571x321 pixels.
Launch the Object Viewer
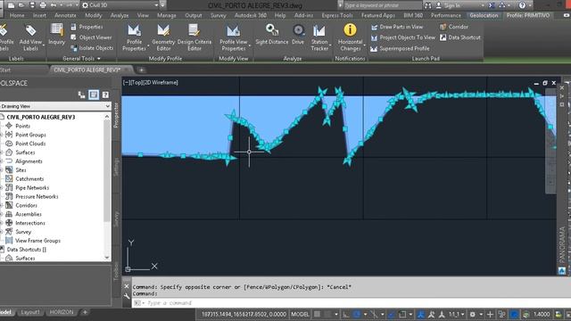pyautogui.click(x=91, y=37)
